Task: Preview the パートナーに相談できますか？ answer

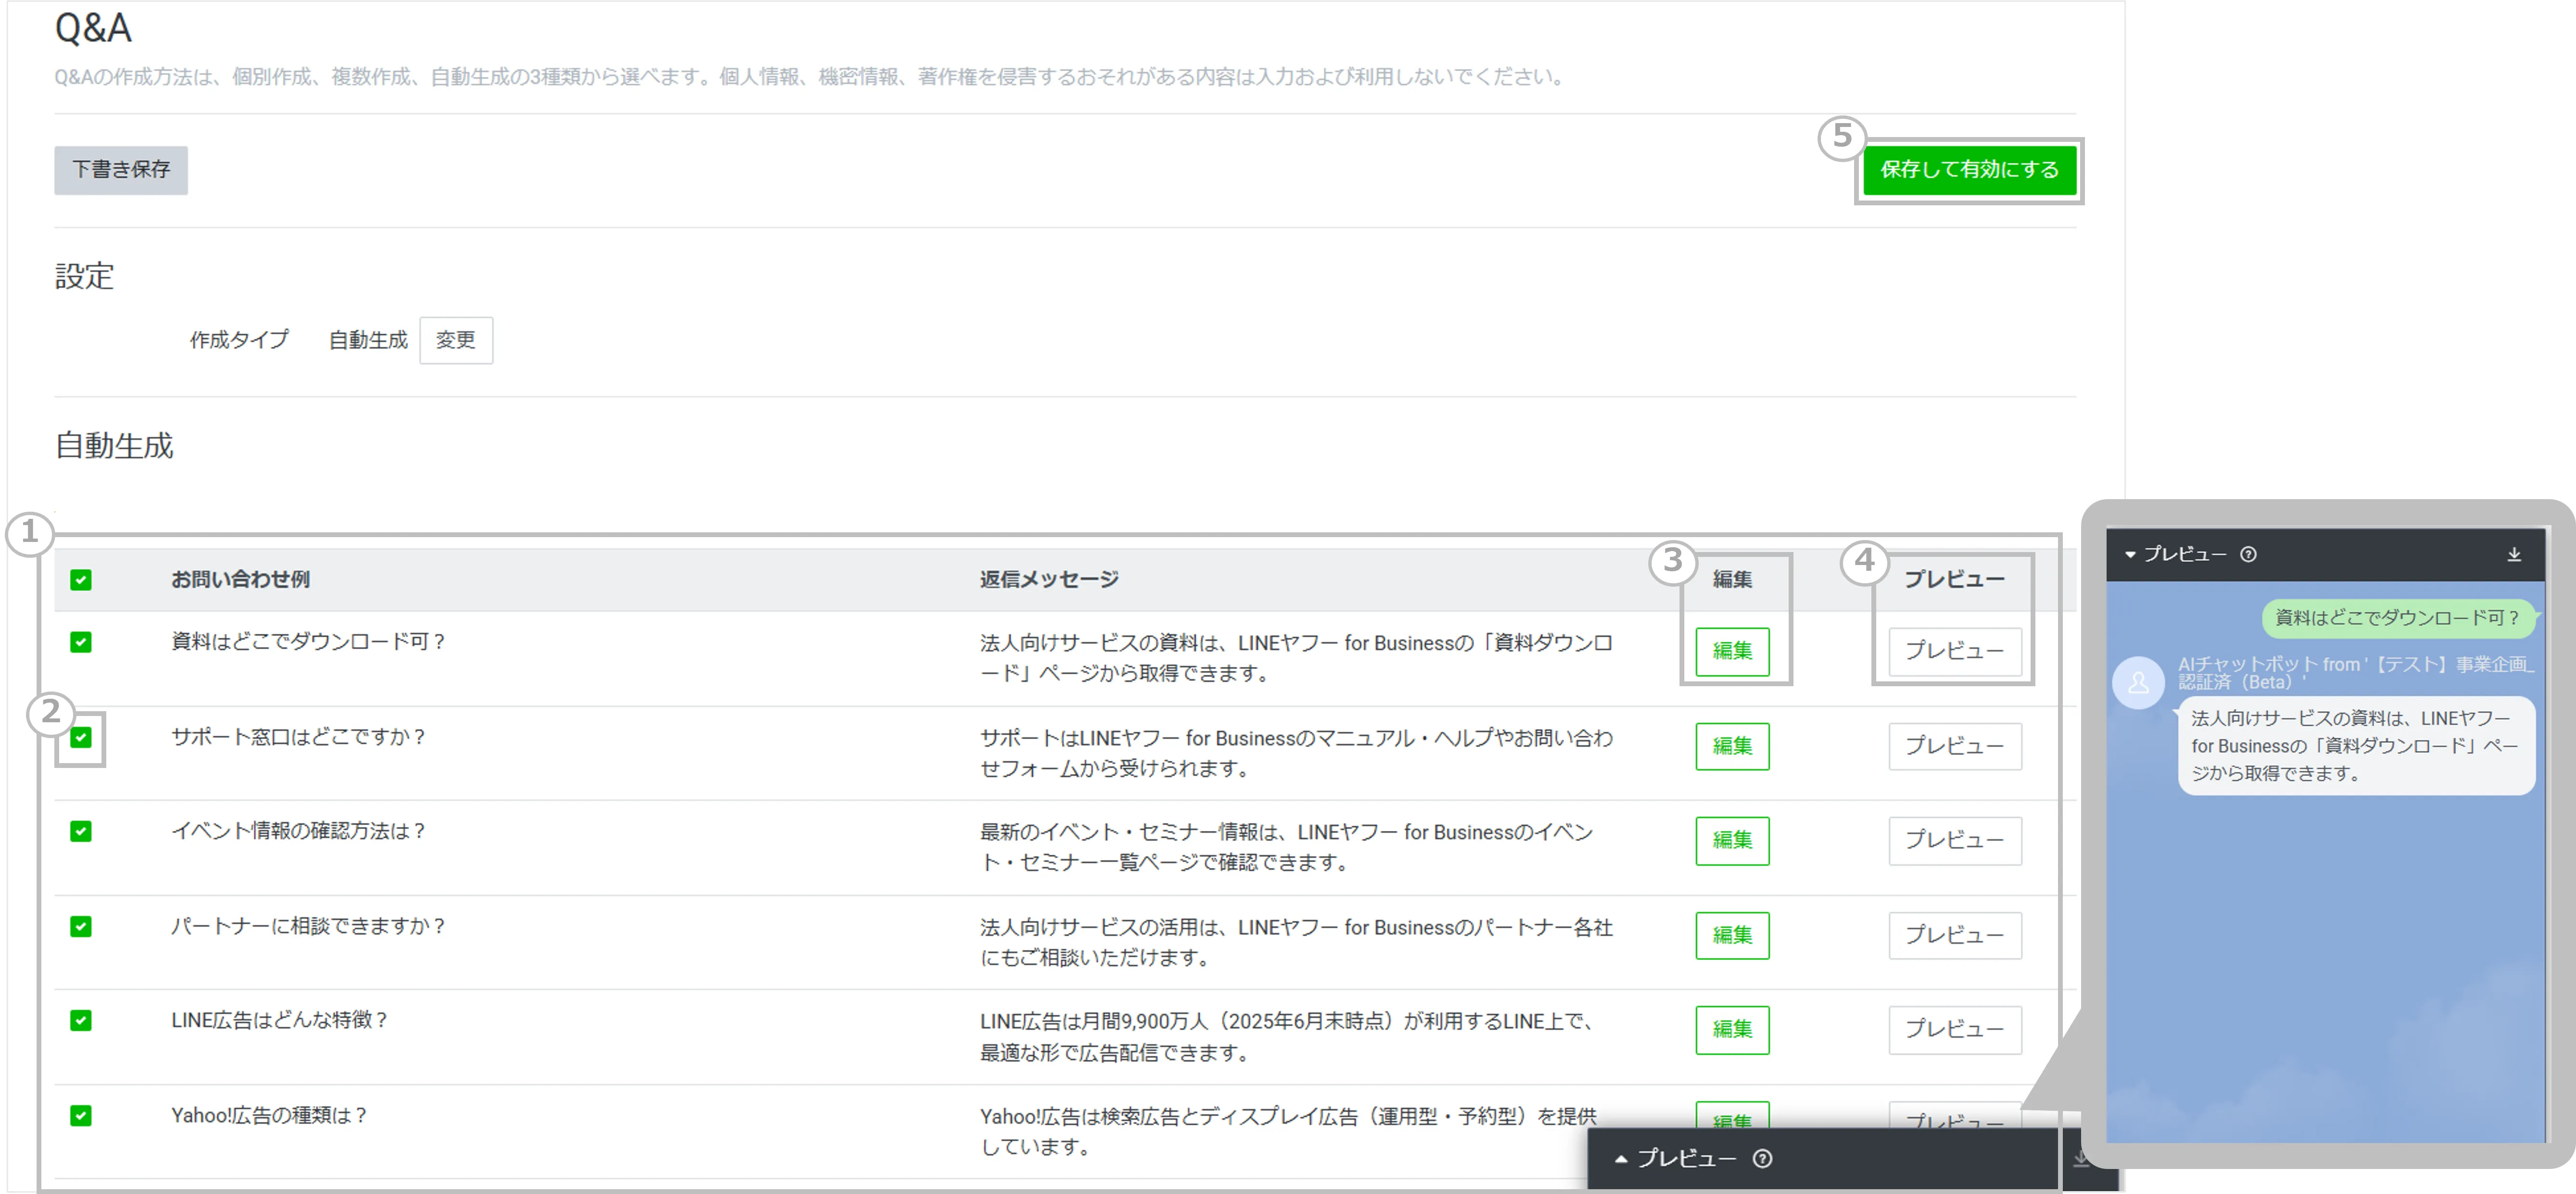Action: [1954, 935]
